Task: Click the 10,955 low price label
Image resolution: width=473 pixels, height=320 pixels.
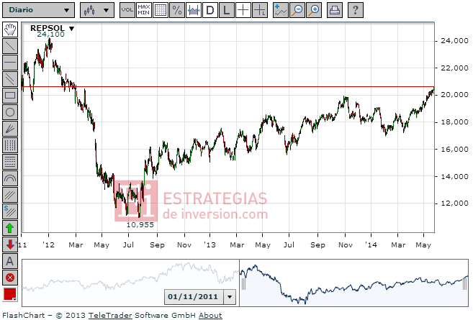Action: click(140, 225)
